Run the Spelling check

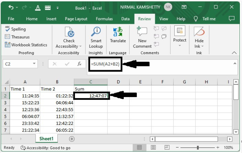click(15, 29)
